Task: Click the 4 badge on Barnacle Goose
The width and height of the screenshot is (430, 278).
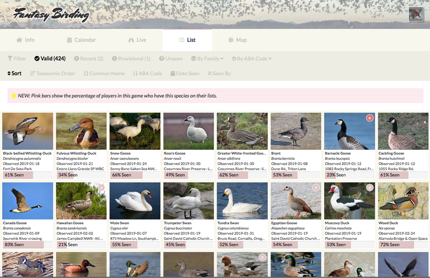Action: [370, 118]
